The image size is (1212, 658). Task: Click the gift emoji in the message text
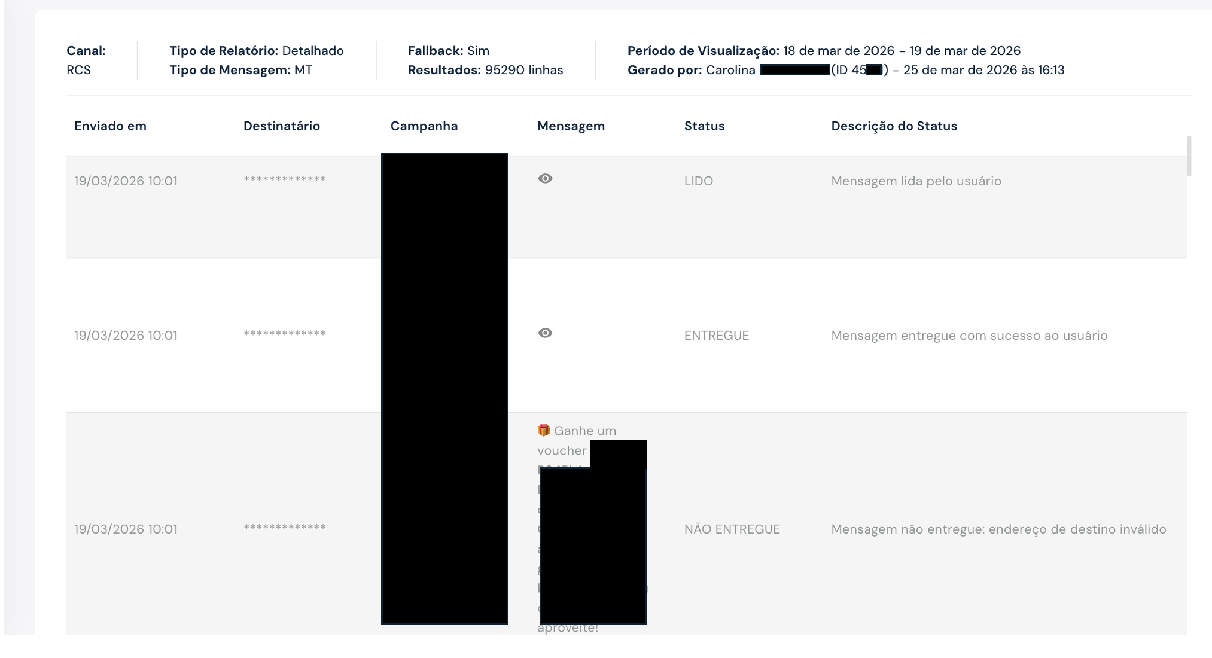click(543, 430)
